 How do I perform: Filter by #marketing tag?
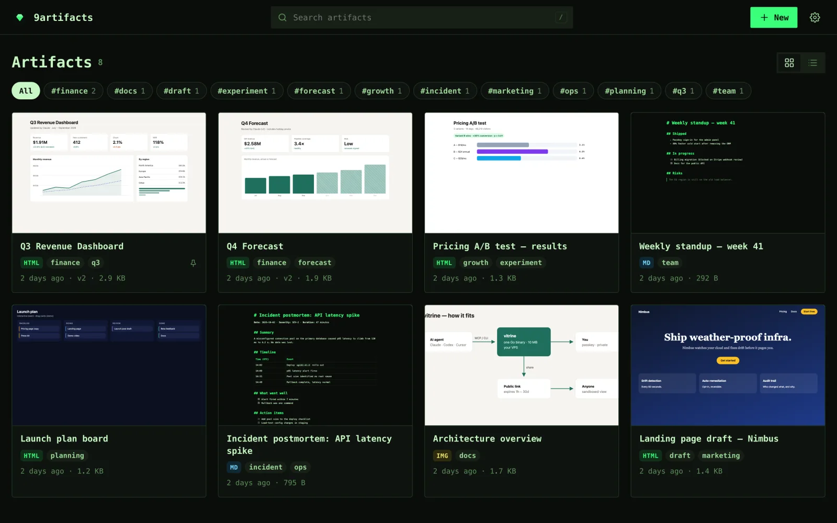515,91
